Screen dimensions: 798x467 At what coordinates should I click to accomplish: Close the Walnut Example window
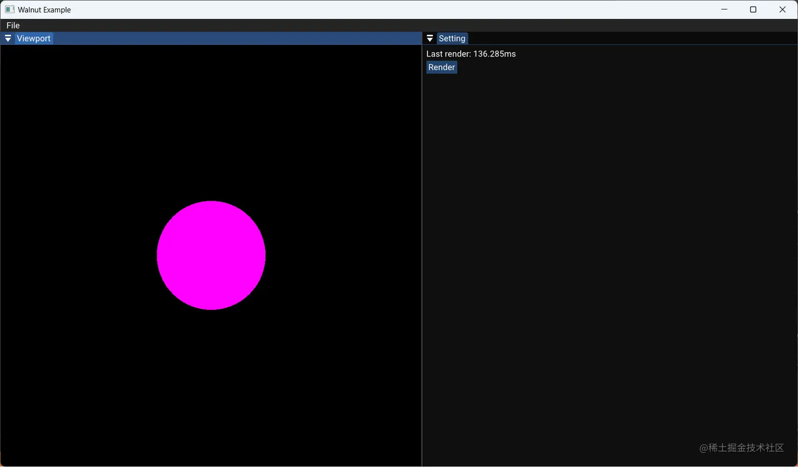tap(783, 9)
